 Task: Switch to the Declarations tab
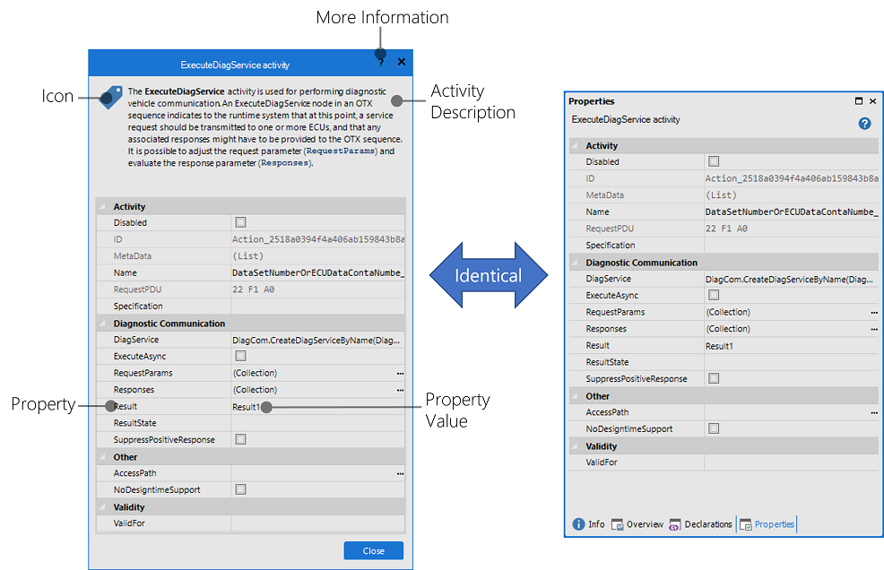tap(706, 524)
